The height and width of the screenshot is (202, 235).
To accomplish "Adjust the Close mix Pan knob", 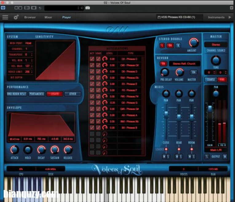I will 166,94.
